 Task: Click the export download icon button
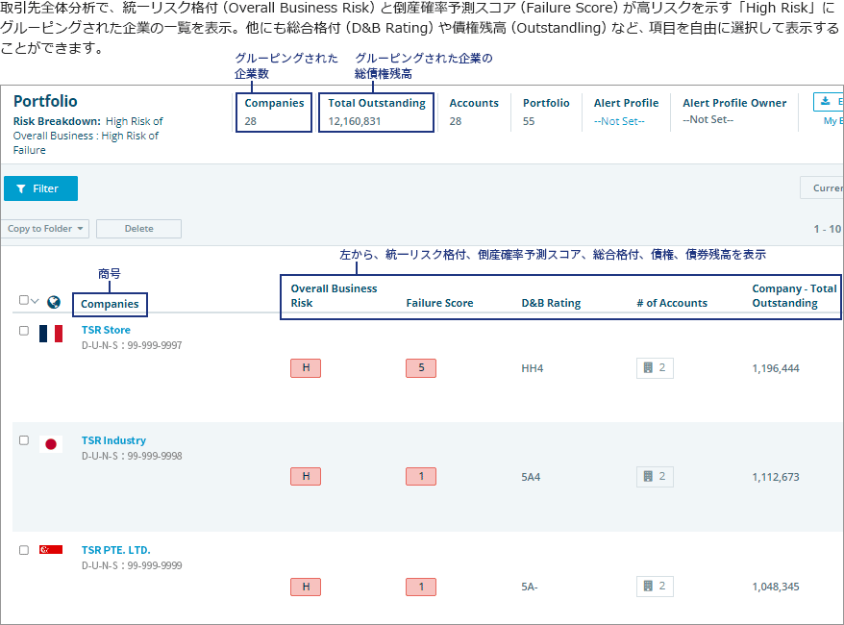[829, 102]
